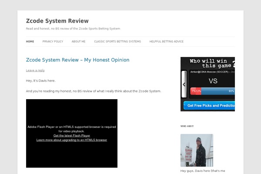Open the Privacy Policy page
This screenshot has height=174, width=261.
53,41
